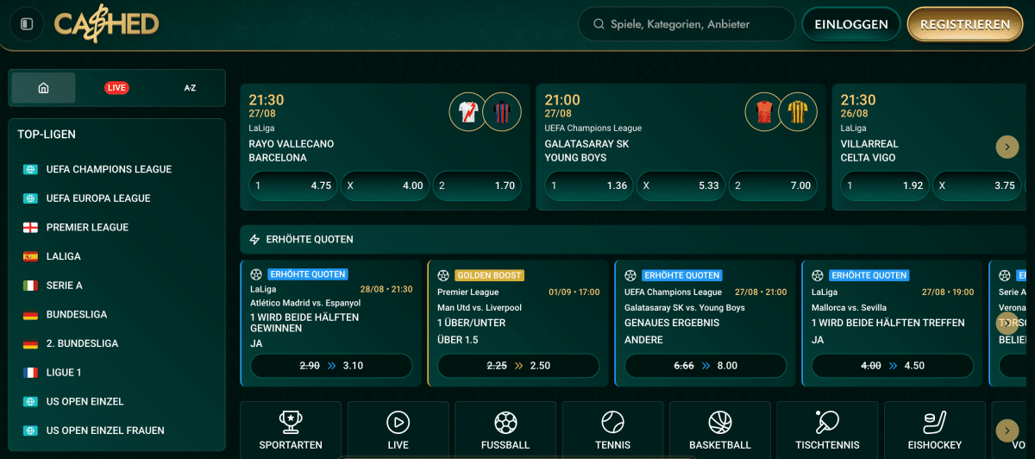The image size is (1035, 459).
Task: Open the Cashed logo homepage
Action: click(x=107, y=24)
